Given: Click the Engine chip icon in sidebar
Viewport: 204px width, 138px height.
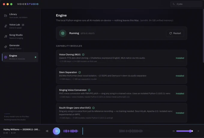Looking at the screenshot, I should point(6,57).
